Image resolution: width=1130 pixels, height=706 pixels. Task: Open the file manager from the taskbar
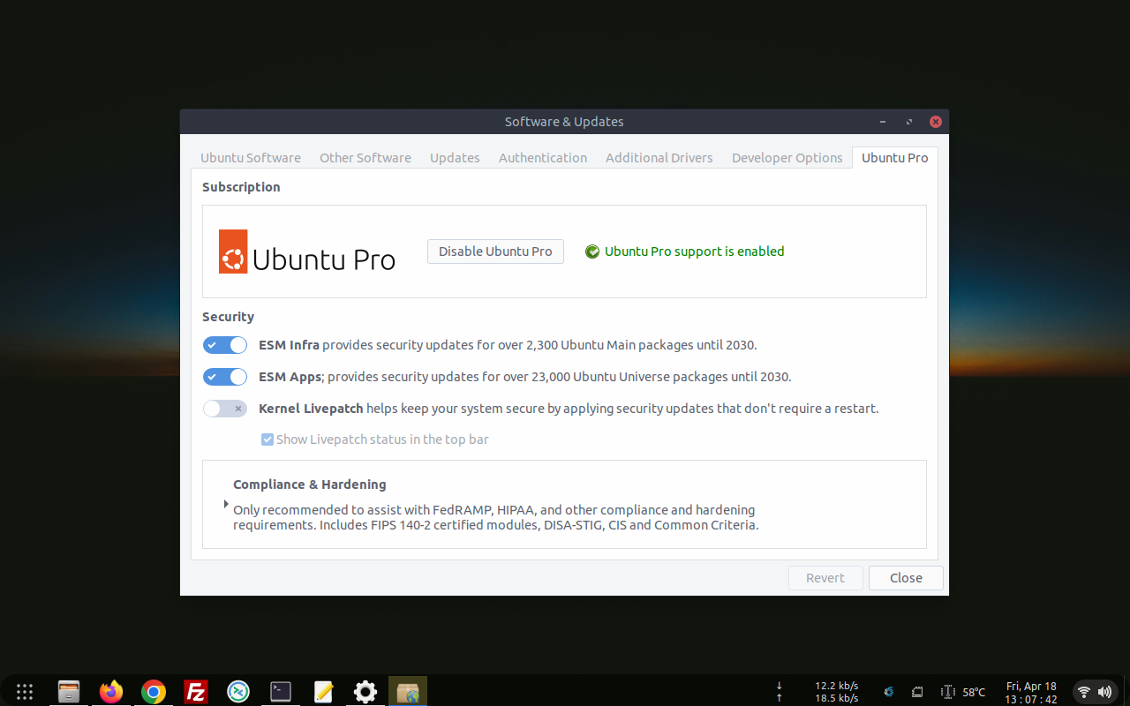(69, 692)
